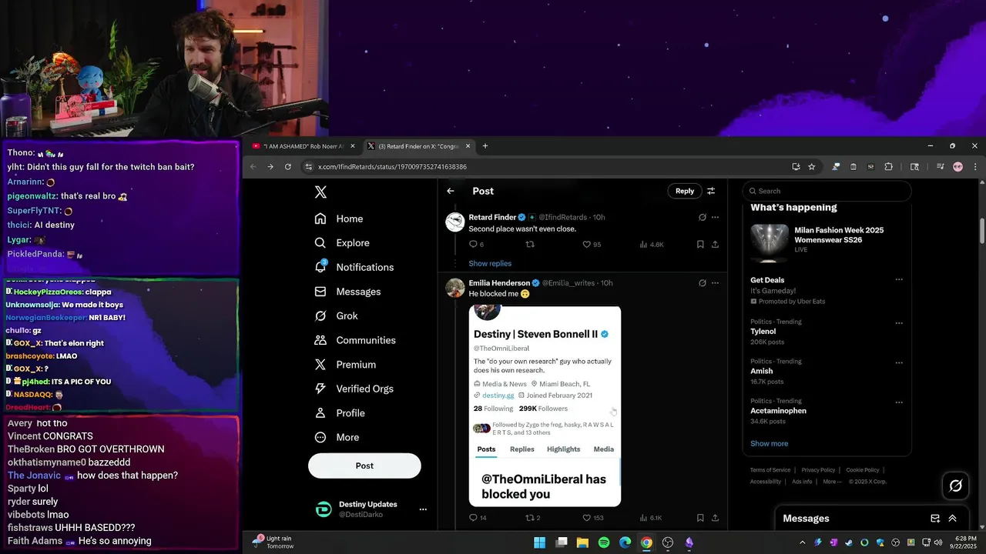Image resolution: width=986 pixels, height=554 pixels.
Task: Open the reply sort settings icon
Action: (x=711, y=191)
